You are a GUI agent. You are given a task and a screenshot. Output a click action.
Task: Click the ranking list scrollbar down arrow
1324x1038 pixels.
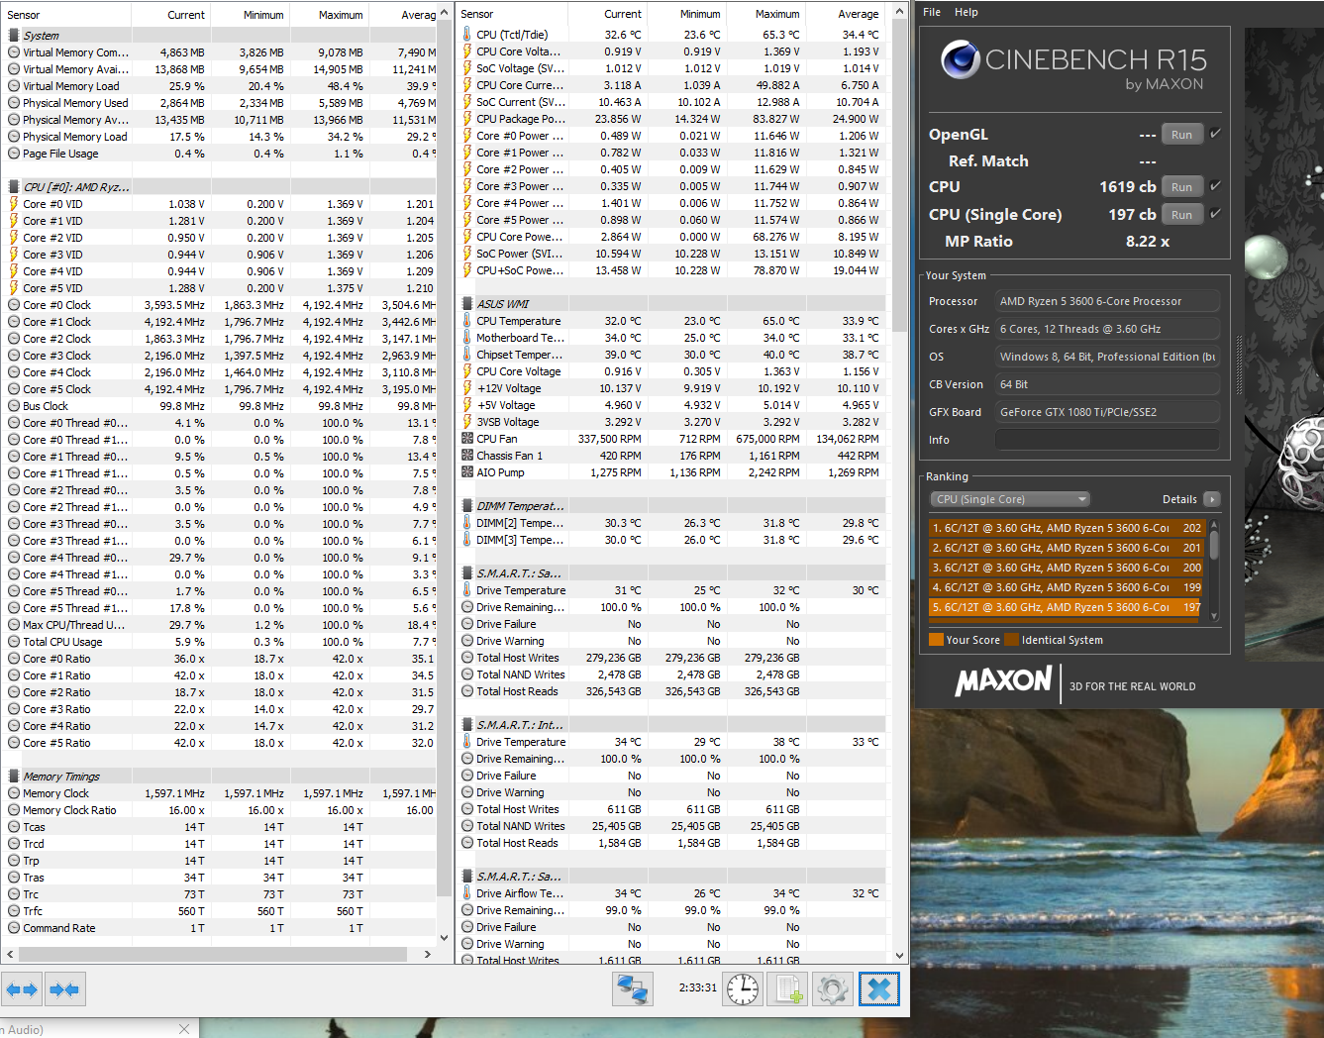[1213, 616]
